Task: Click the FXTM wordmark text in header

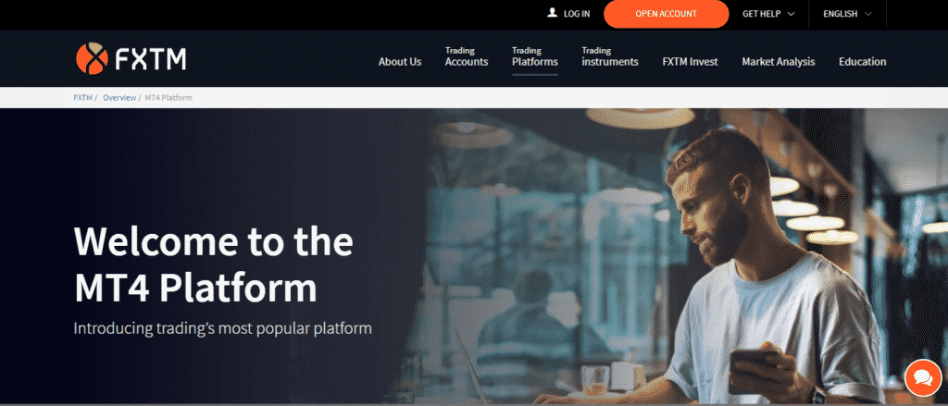Action: (151, 59)
